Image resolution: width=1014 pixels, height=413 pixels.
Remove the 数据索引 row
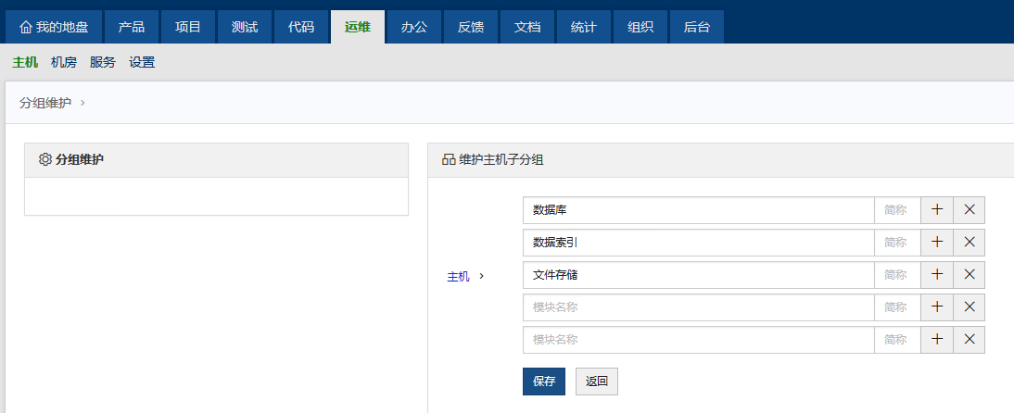970,243
